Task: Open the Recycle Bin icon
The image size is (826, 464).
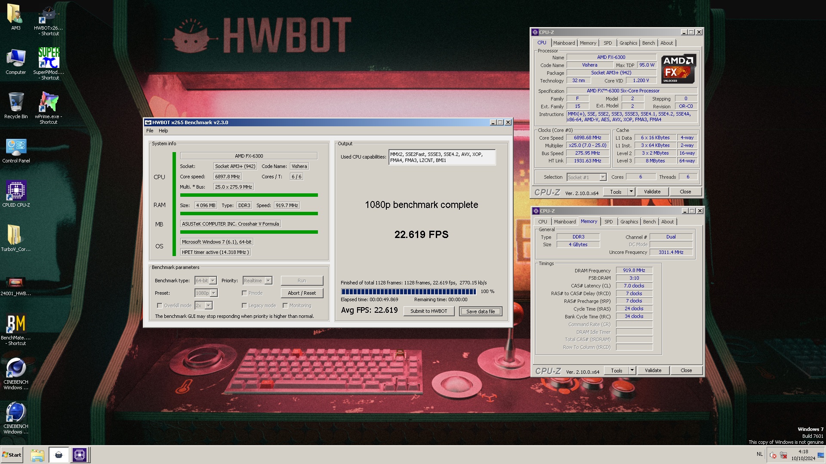Action: pos(16,106)
